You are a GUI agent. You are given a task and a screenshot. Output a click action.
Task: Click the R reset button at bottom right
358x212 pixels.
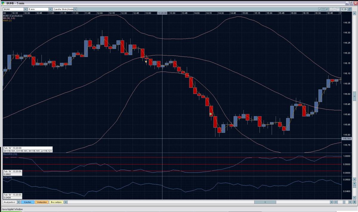click(354, 202)
